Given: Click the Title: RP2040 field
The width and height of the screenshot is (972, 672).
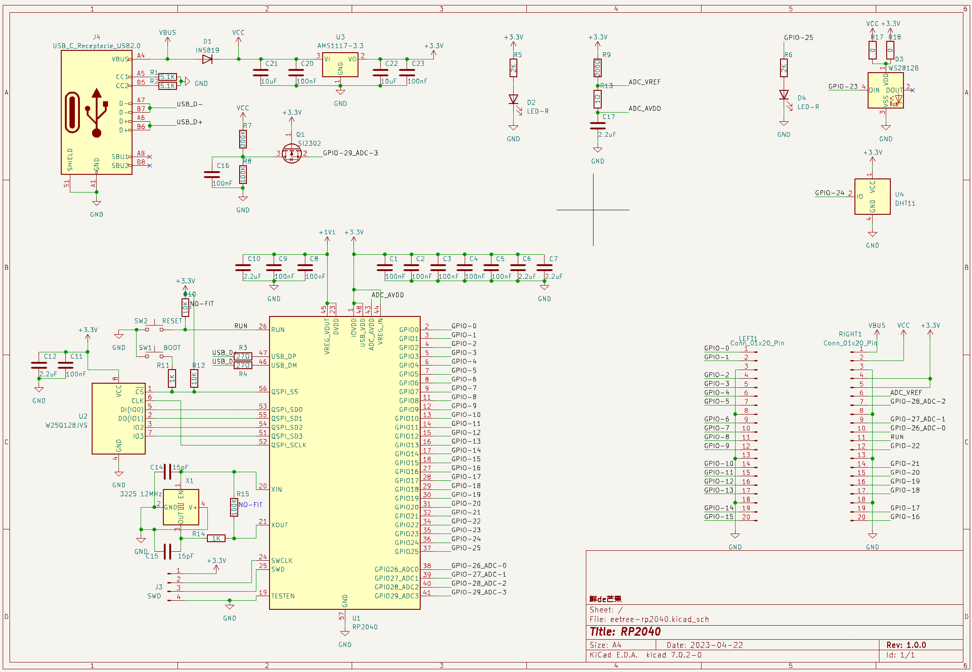Looking at the screenshot, I should (625, 632).
